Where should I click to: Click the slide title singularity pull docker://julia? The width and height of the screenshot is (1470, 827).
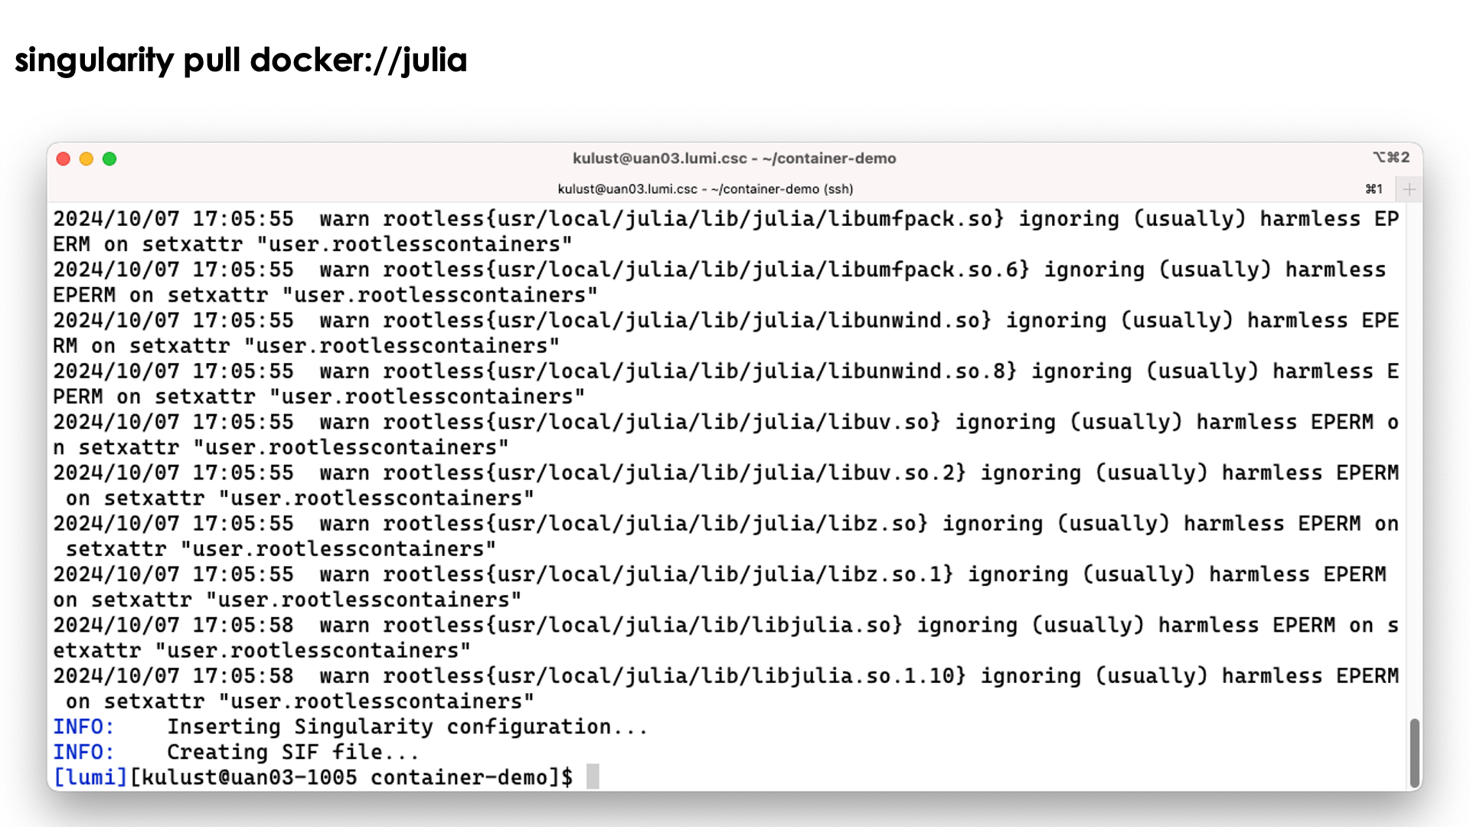point(240,60)
